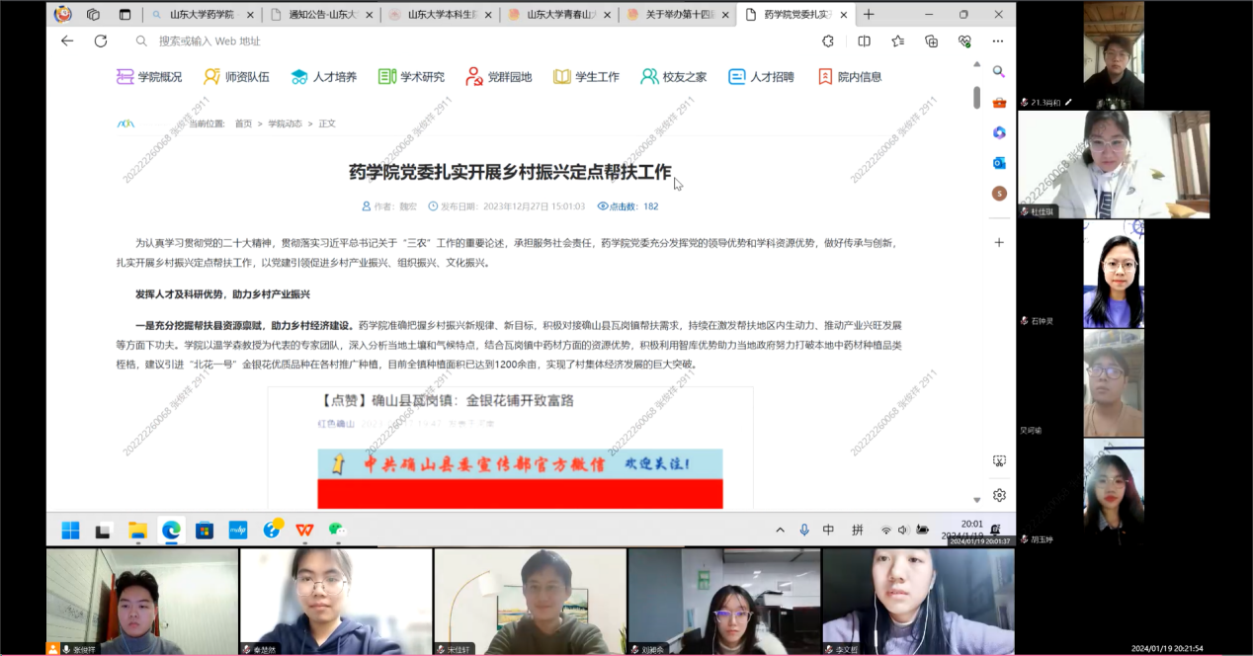Screen dimensions: 1253x656
Task: Expand the system tray hidden icons chevron
Action: (x=780, y=531)
